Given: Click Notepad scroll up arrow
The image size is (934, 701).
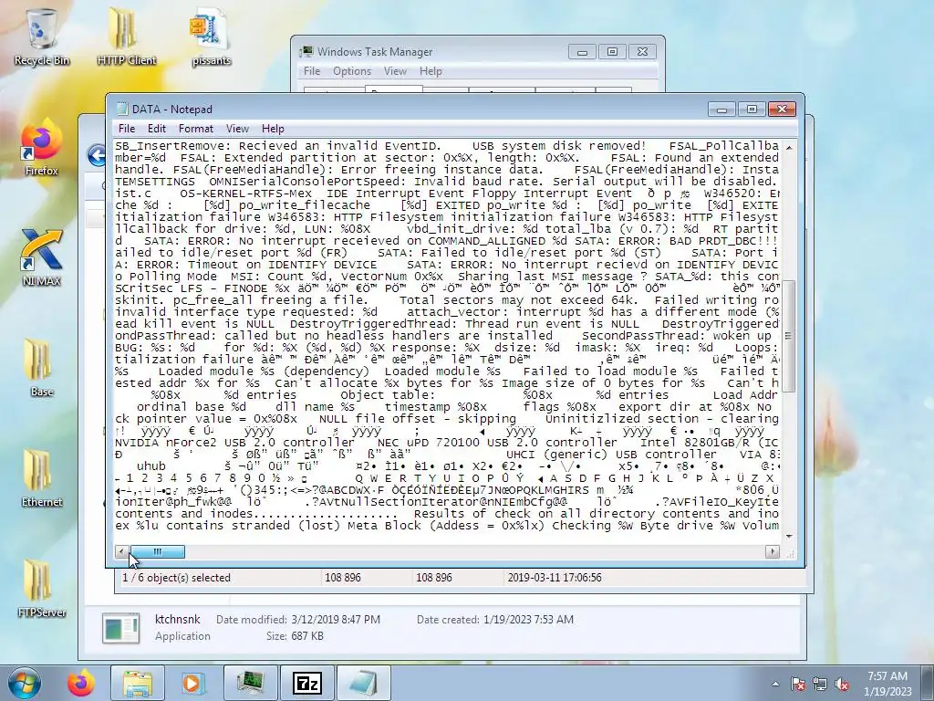Looking at the screenshot, I should (789, 147).
